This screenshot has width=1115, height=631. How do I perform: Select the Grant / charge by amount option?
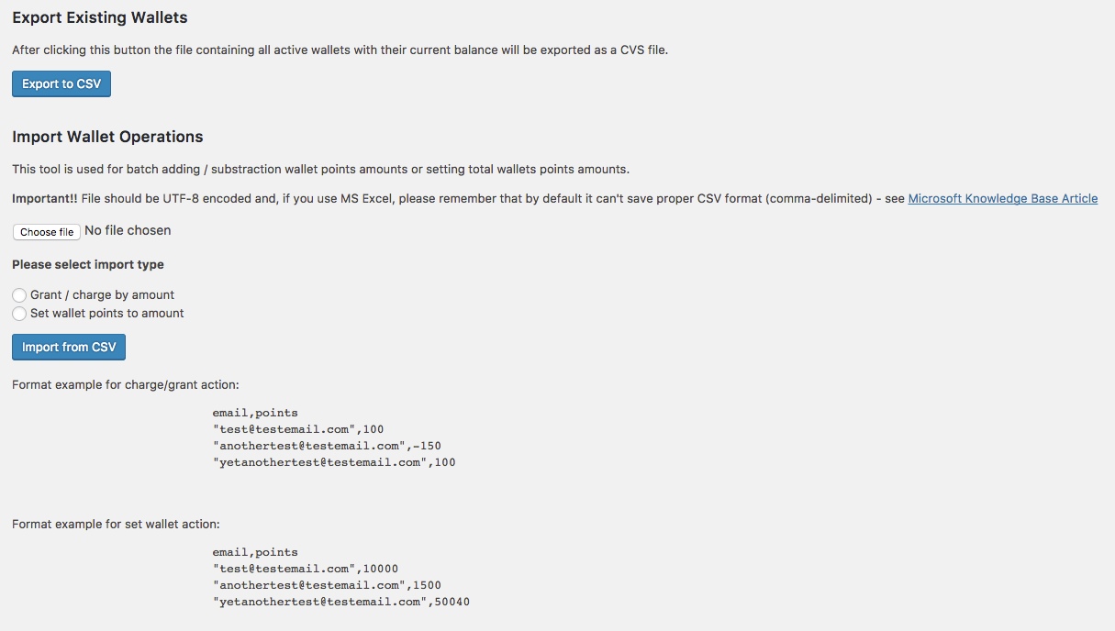(x=19, y=295)
